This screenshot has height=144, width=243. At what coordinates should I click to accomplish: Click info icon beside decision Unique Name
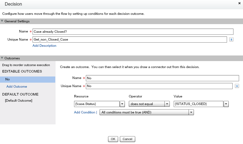[231, 40]
